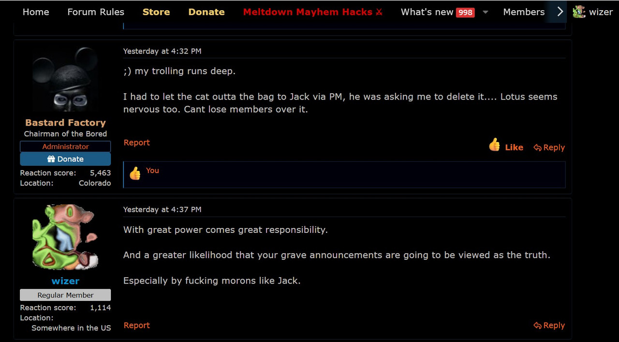
Task: Open Yesterday at 4:37 PM permalink
Action: click(162, 210)
